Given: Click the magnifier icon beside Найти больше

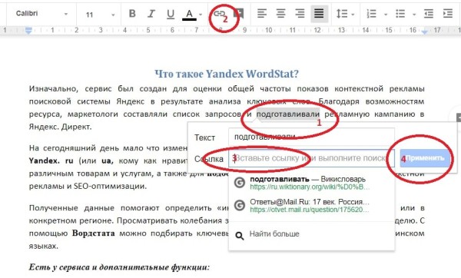Looking at the screenshot, I should (240, 236).
